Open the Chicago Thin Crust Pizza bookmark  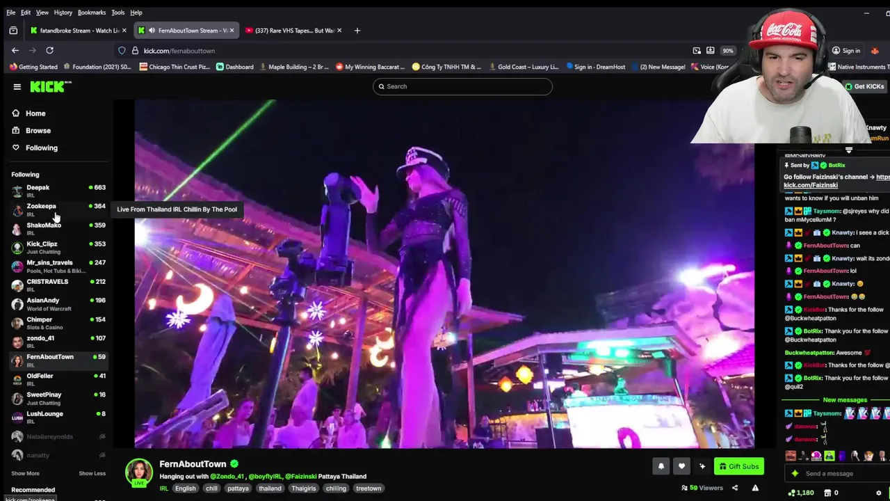pos(175,67)
